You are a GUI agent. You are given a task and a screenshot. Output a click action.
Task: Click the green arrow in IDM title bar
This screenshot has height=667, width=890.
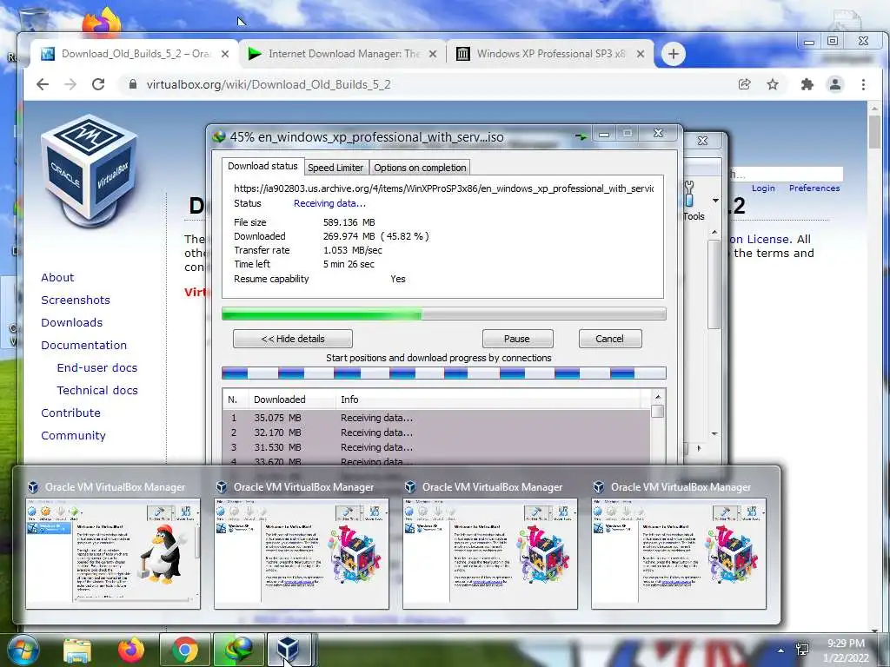tap(581, 136)
